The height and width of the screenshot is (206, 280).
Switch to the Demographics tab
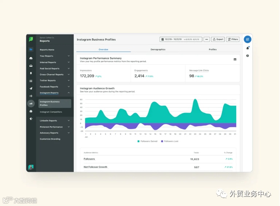pyautogui.click(x=158, y=50)
